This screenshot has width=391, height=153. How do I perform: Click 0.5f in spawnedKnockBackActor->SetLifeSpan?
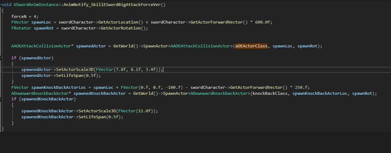tap(113, 117)
